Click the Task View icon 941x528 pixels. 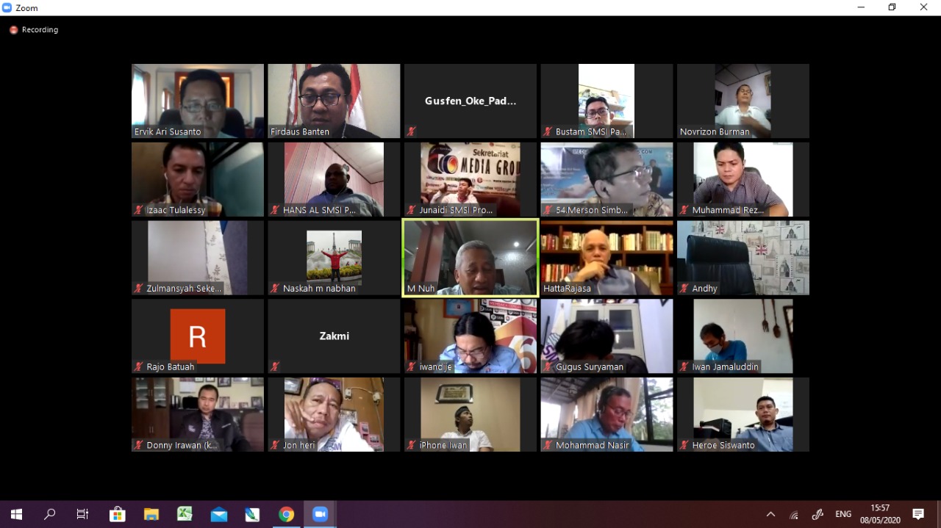[83, 514]
